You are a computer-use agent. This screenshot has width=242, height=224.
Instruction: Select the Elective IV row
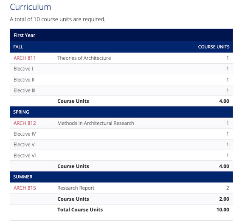coord(121,134)
